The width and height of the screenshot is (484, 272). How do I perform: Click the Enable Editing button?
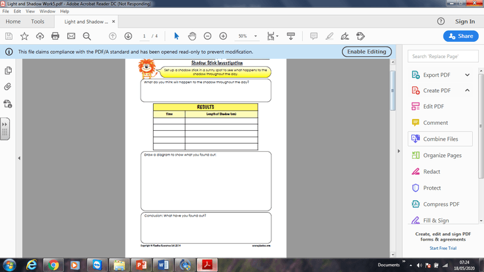point(367,52)
